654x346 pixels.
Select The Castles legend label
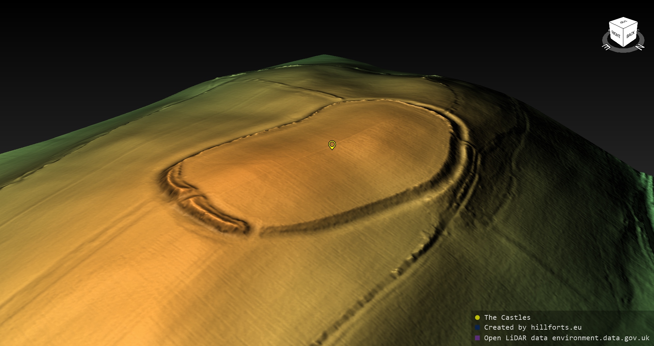pos(507,317)
